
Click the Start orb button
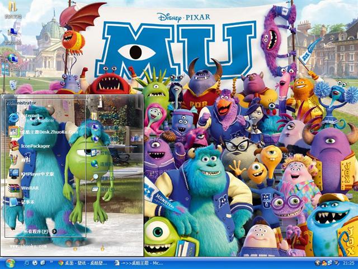click(10, 263)
